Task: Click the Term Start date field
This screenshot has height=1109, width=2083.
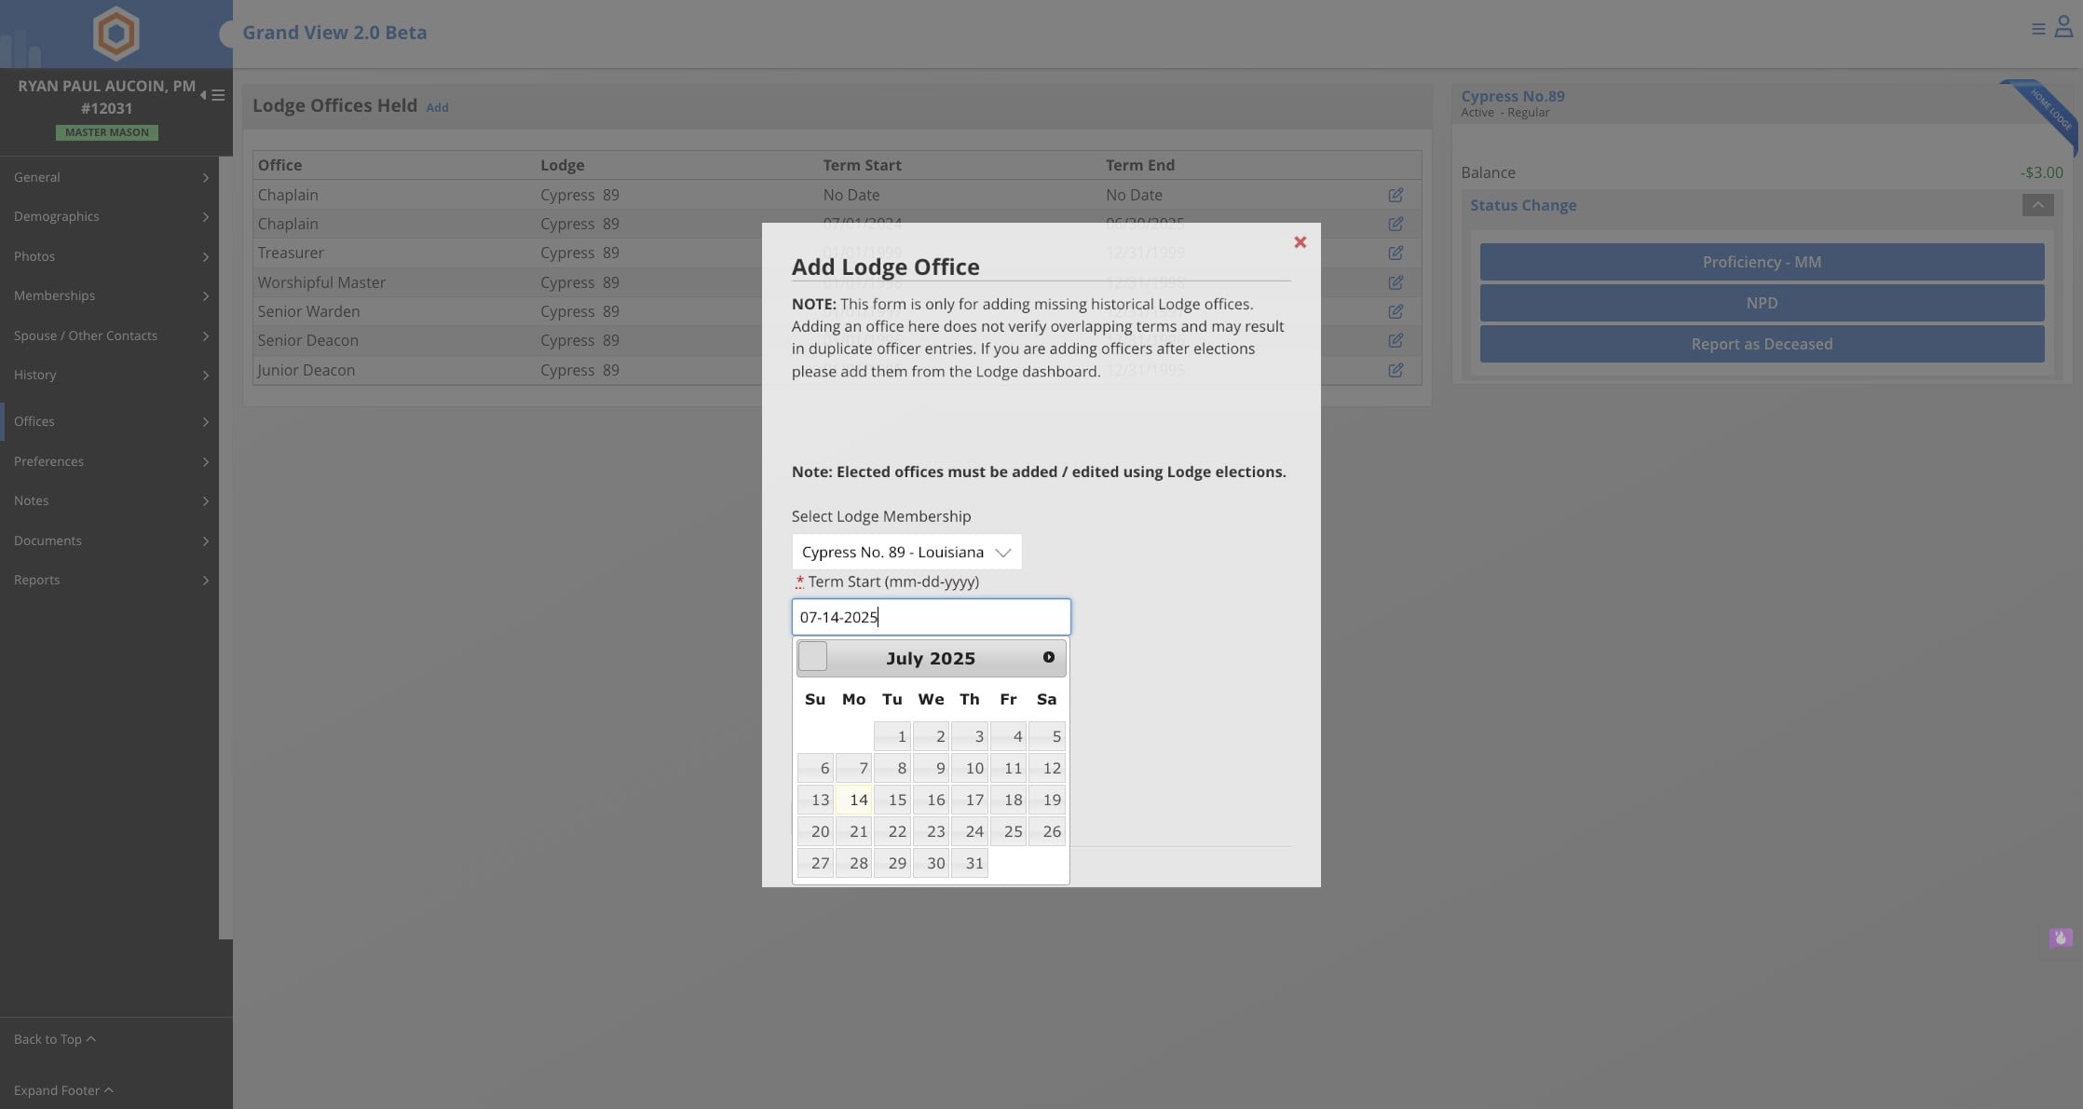Action: pyautogui.click(x=931, y=617)
